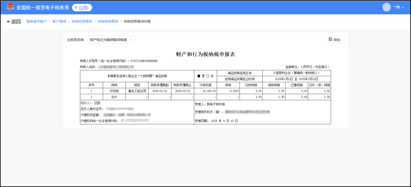
Task: Click the 建设工程合同 tax item cell
Action: [x=137, y=91]
